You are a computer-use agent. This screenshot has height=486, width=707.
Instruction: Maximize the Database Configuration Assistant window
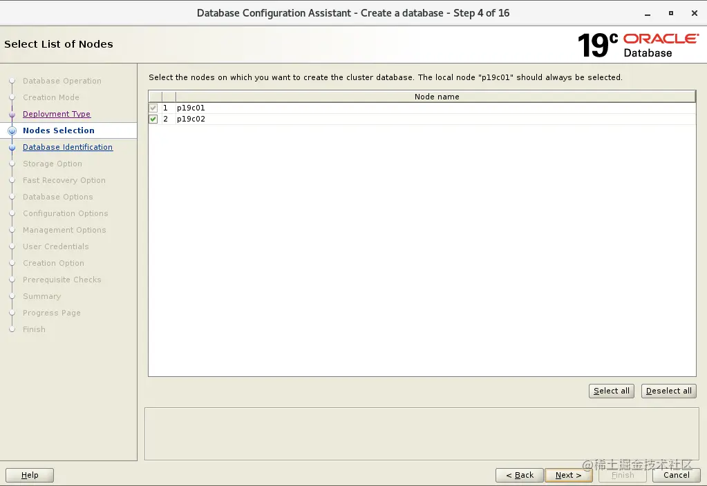pyautogui.click(x=671, y=14)
